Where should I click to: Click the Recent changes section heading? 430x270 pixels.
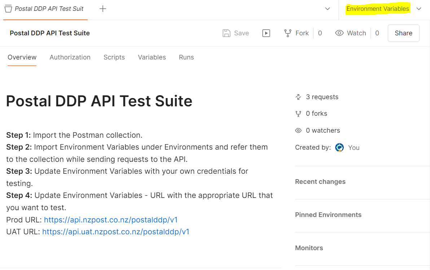[320, 182]
